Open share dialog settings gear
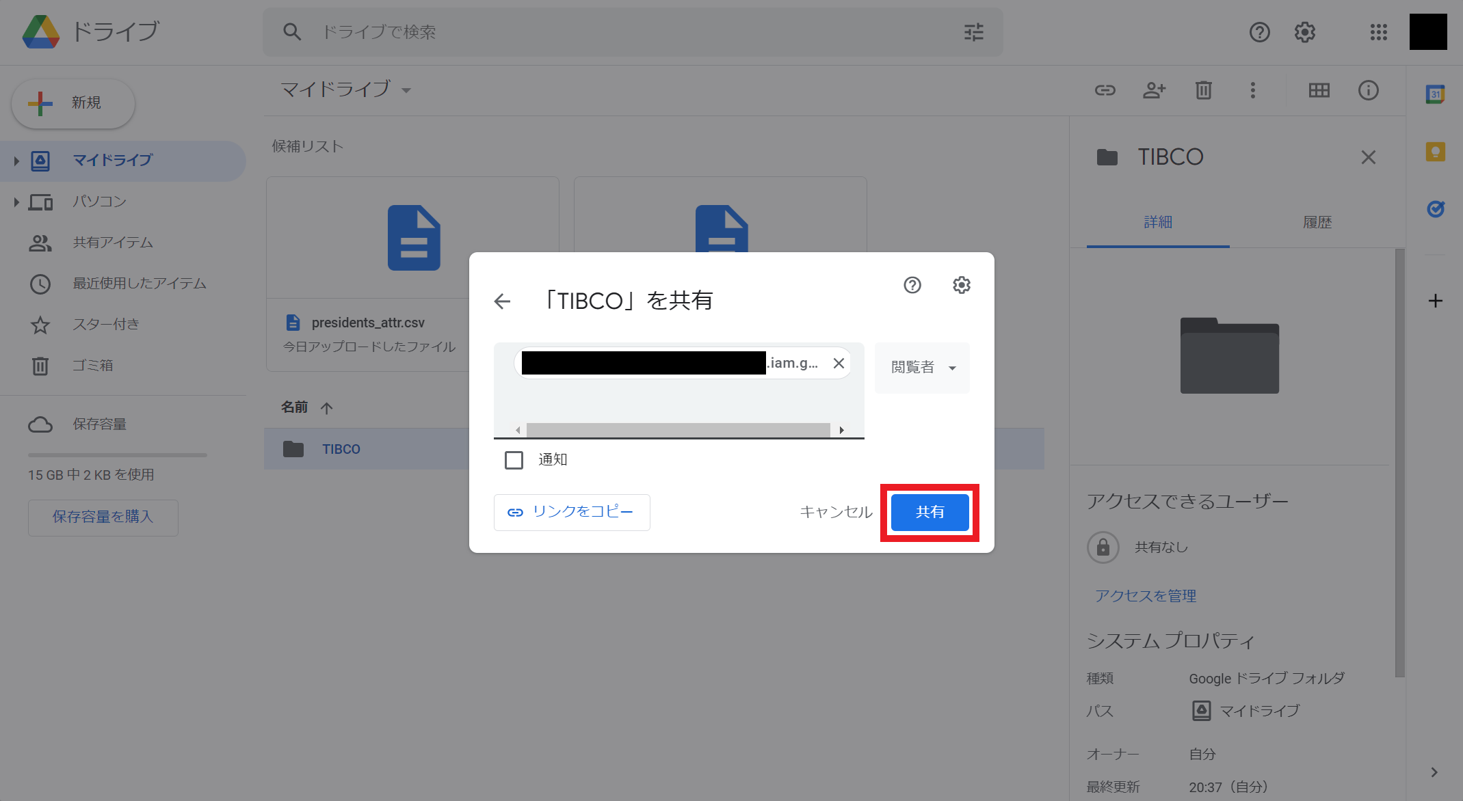 pyautogui.click(x=962, y=285)
